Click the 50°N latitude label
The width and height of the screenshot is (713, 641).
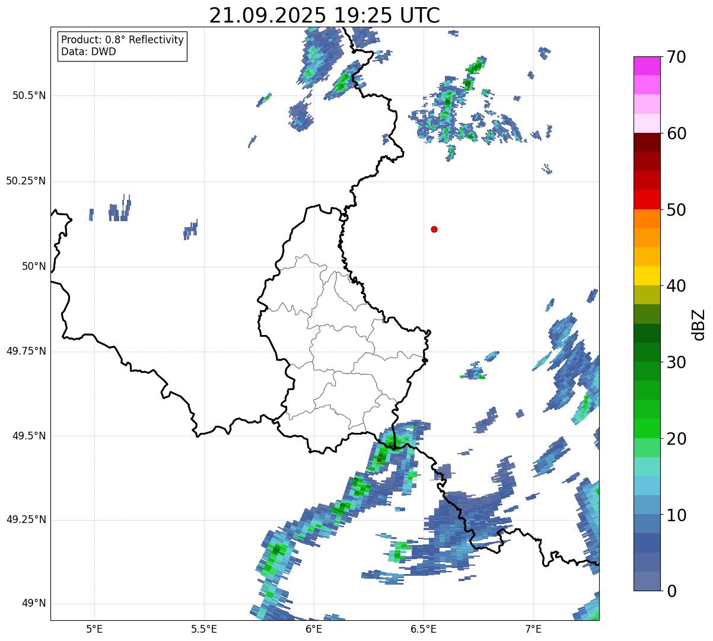[34, 266]
